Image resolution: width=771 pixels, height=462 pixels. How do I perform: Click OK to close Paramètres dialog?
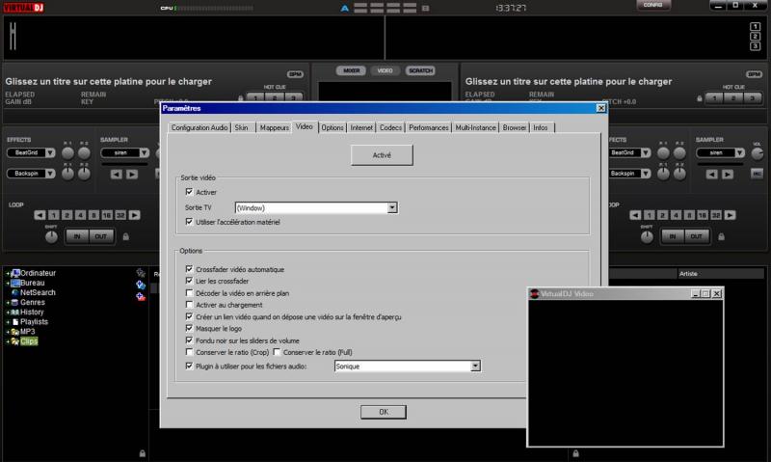[x=383, y=412]
